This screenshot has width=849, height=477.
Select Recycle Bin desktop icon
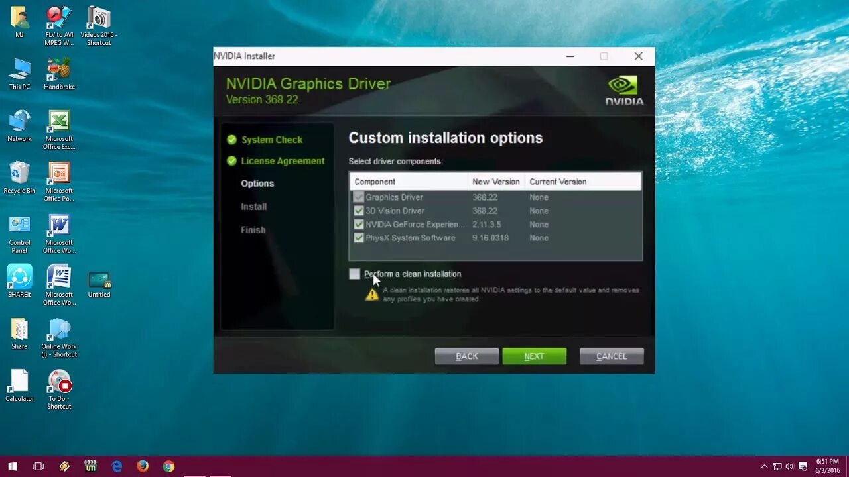point(19,178)
